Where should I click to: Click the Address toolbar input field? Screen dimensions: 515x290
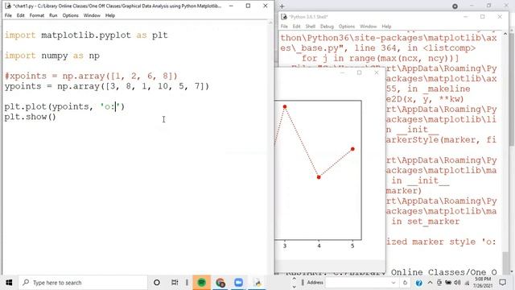click(358, 283)
